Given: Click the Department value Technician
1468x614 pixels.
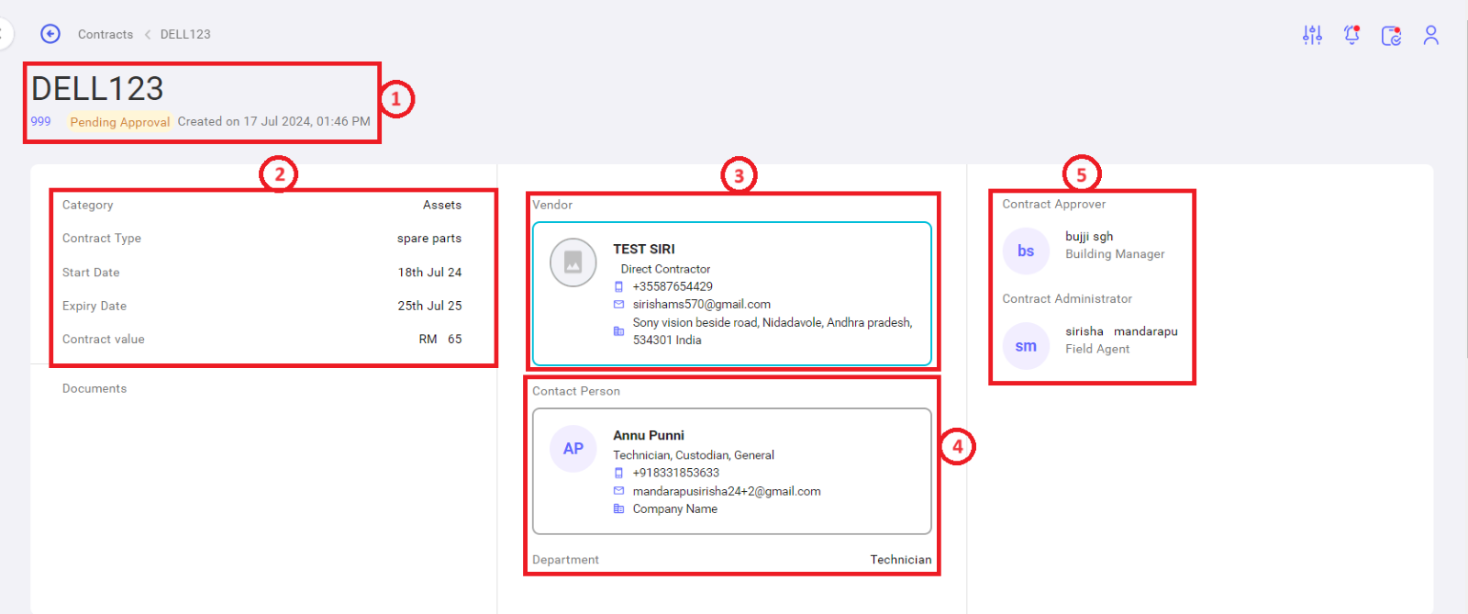Looking at the screenshot, I should coord(901,559).
